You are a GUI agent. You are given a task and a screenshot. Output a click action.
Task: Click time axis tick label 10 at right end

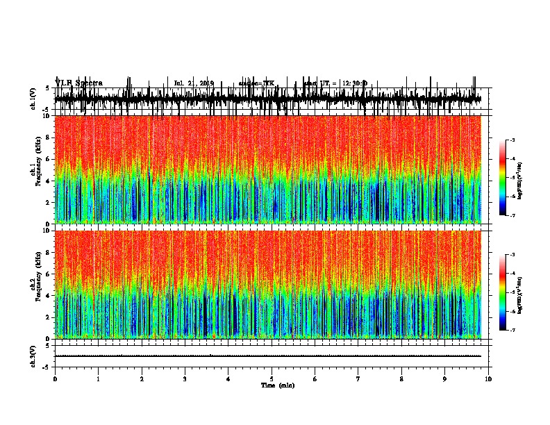point(488,379)
